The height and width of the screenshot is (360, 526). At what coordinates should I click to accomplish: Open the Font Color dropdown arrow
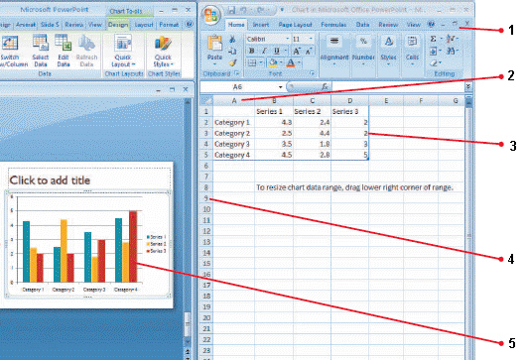298,62
